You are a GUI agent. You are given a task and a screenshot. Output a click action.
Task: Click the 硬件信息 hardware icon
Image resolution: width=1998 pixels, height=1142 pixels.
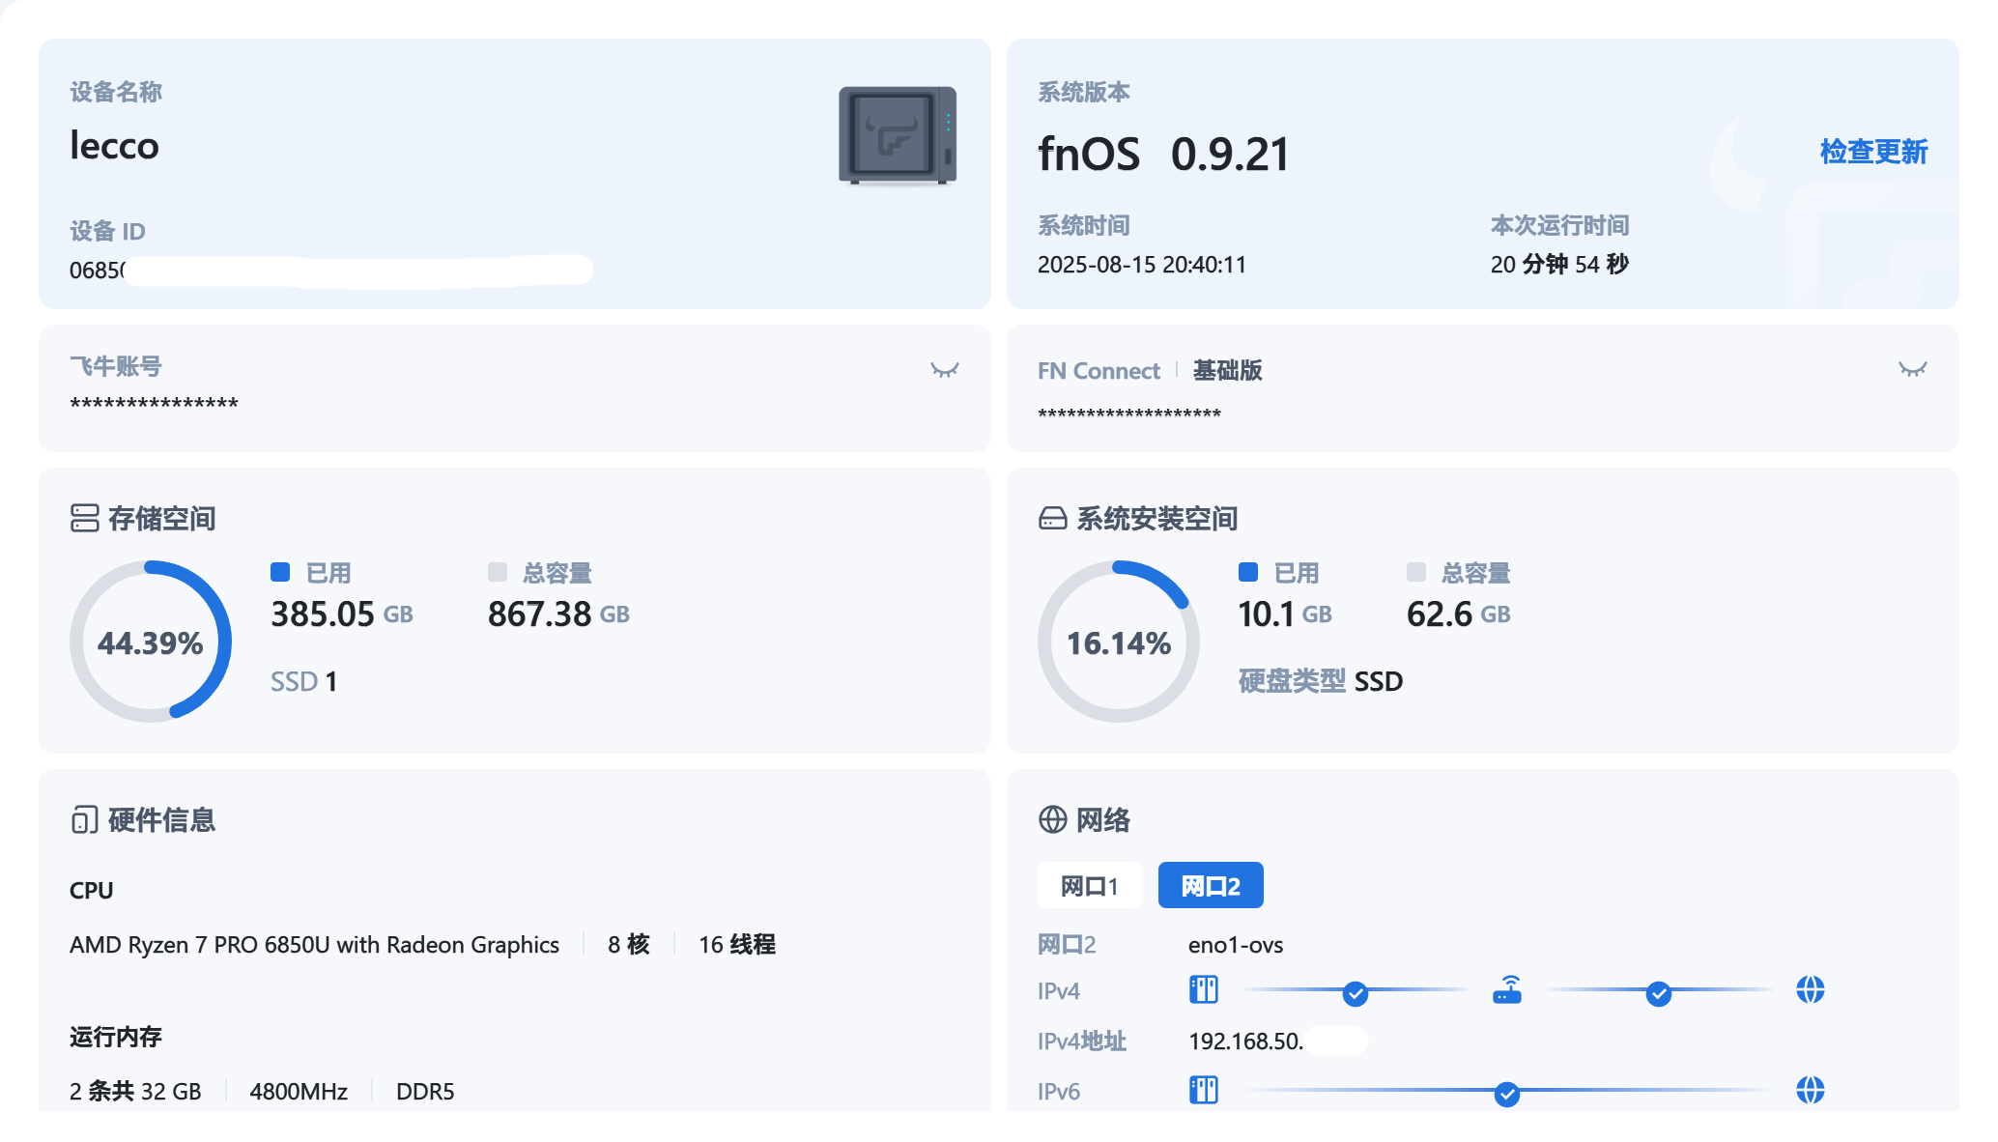coord(85,820)
